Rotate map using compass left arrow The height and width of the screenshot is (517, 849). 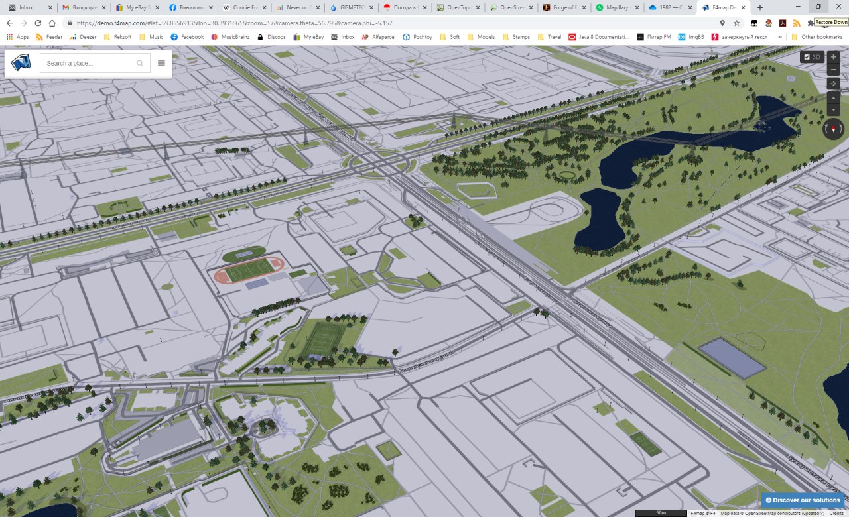pos(826,129)
